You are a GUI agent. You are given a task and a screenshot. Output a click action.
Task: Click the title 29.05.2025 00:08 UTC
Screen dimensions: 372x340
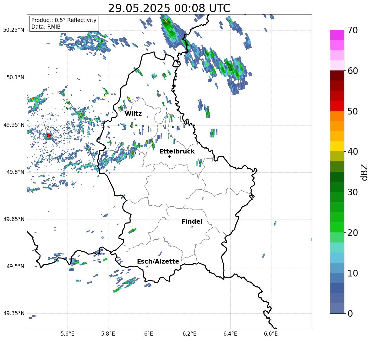click(x=169, y=8)
